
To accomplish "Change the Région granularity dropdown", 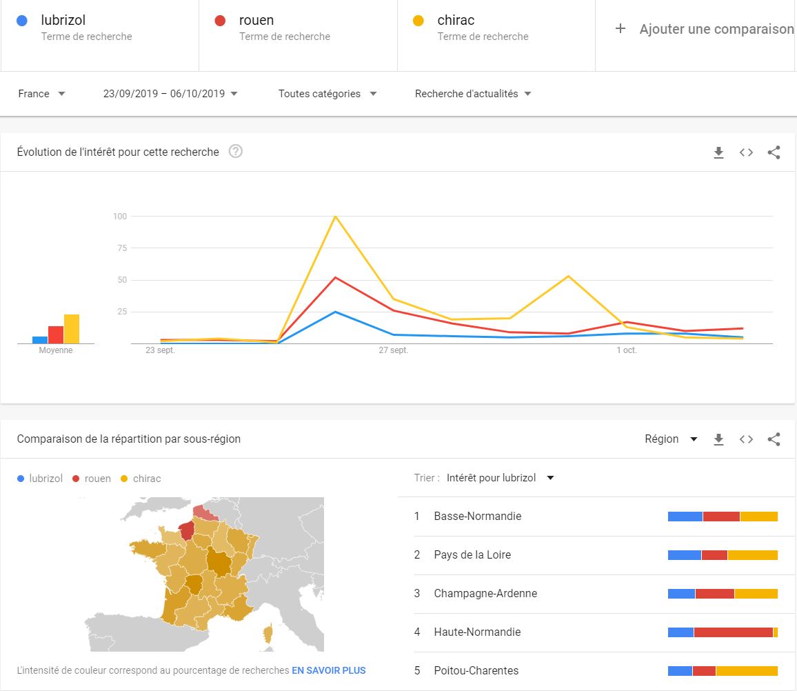I will click(671, 439).
